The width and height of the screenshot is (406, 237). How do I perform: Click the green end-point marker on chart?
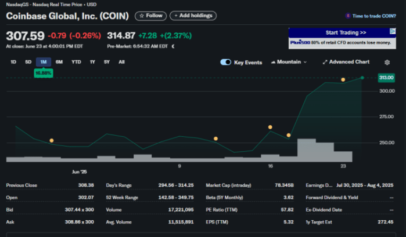coord(362,78)
